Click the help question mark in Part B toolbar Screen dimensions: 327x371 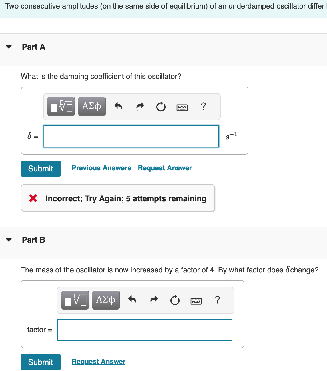click(217, 300)
